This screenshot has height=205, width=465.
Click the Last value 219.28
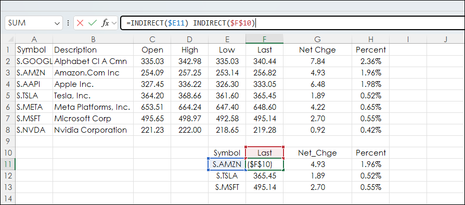point(265,130)
